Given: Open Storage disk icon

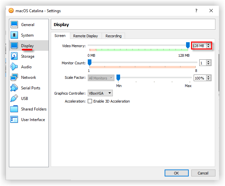Looking at the screenshot, I should coord(14,56).
